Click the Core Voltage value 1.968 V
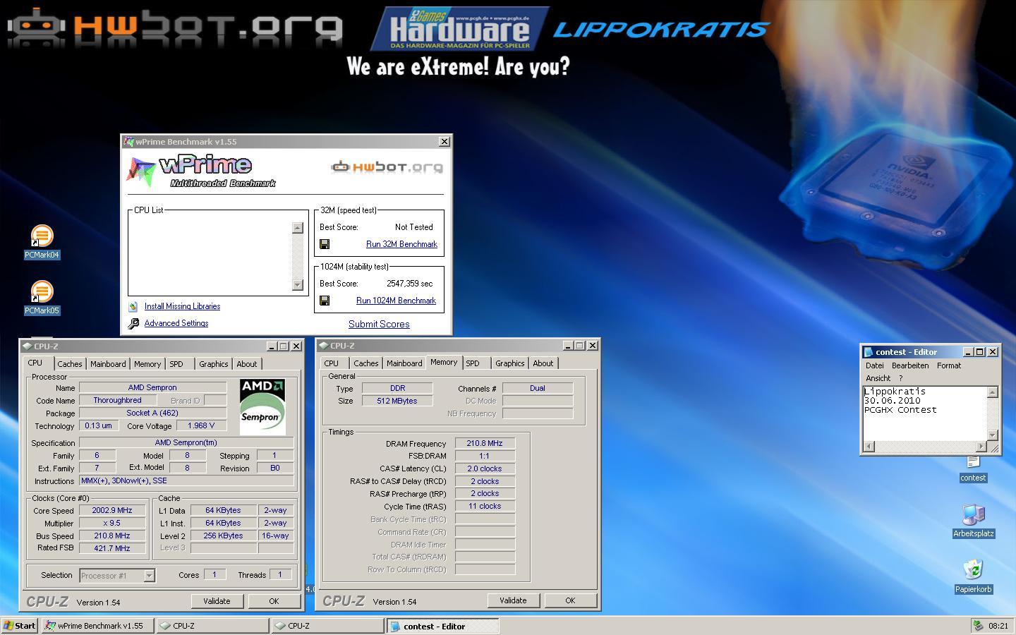The image size is (1016, 635). [x=201, y=425]
